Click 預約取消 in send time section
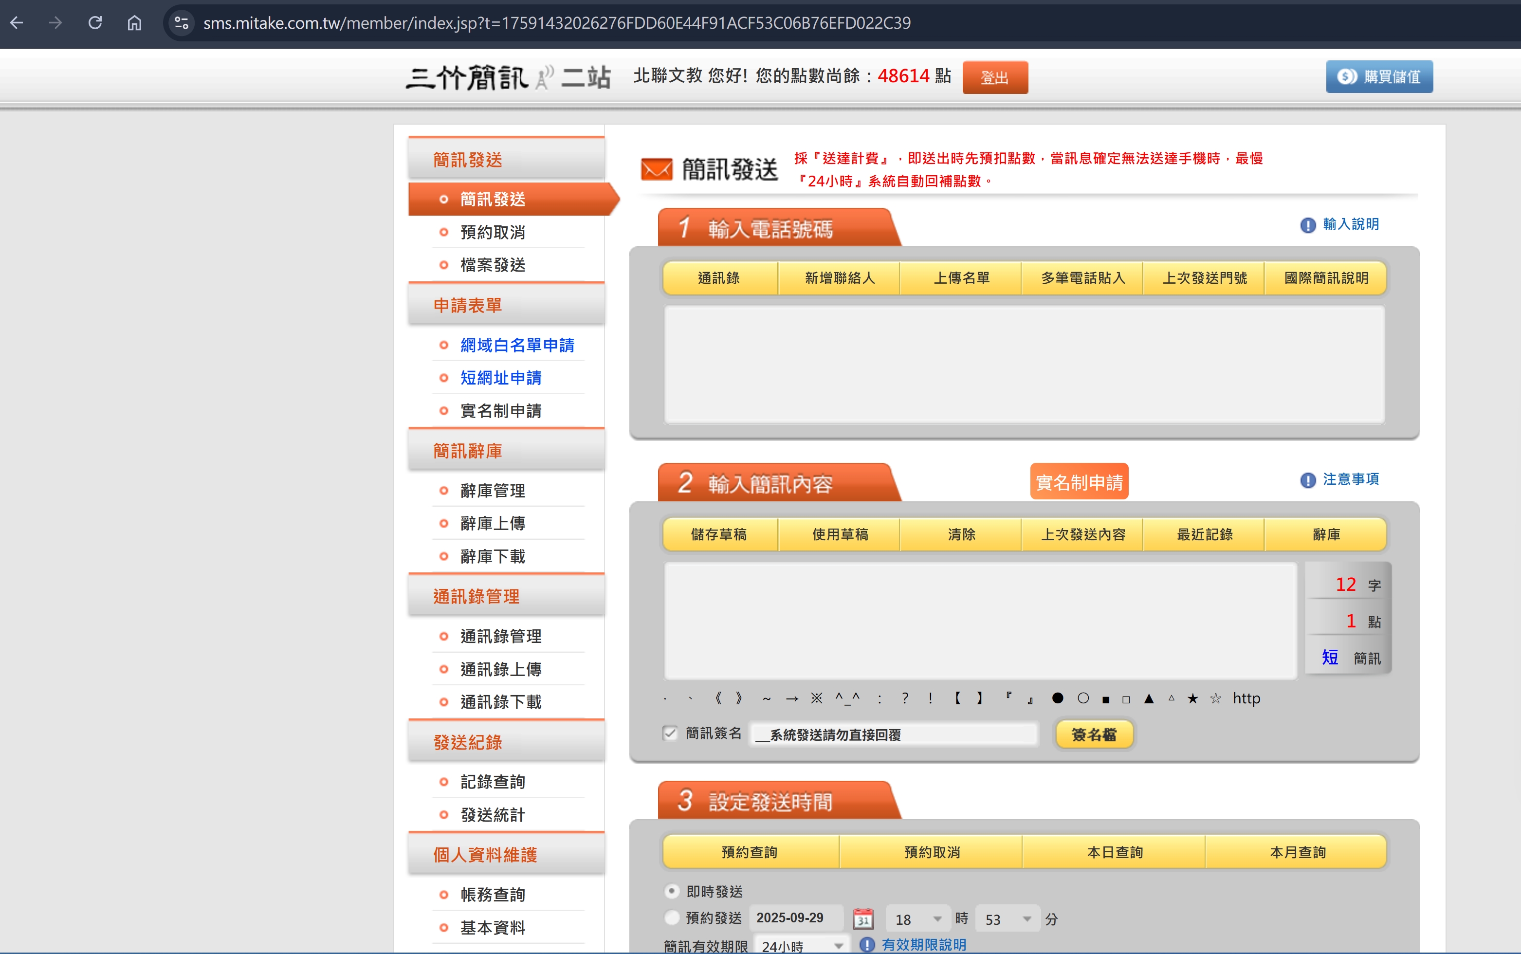 point(931,852)
